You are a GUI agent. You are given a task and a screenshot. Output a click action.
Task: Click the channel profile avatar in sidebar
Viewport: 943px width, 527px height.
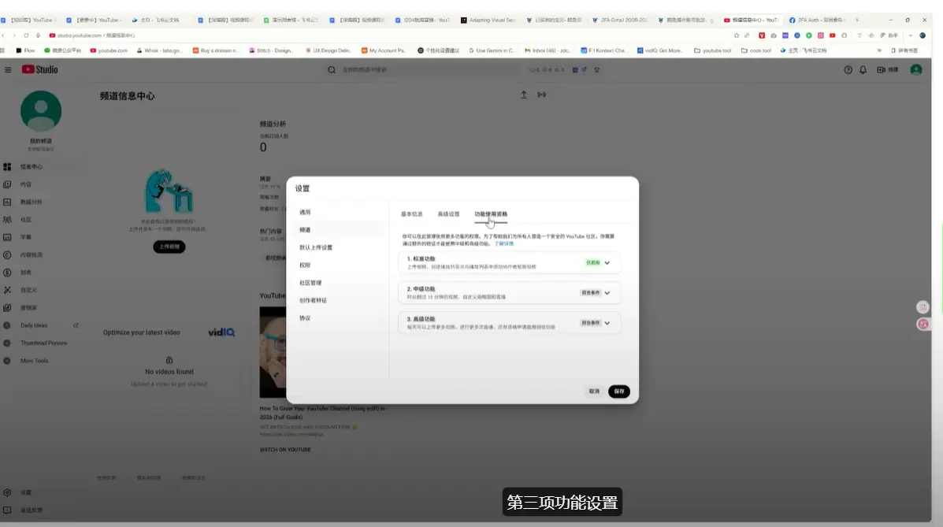coord(41,111)
